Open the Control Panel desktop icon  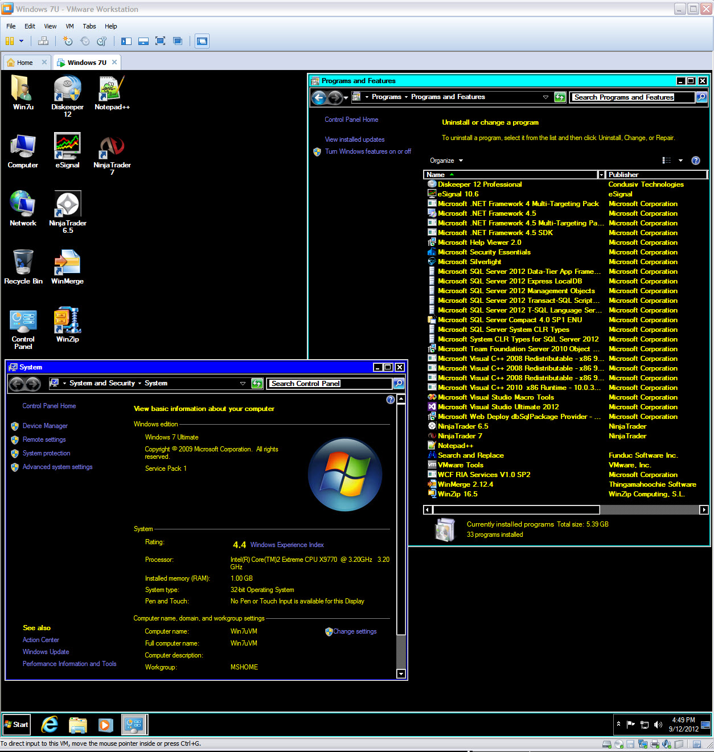(x=23, y=329)
